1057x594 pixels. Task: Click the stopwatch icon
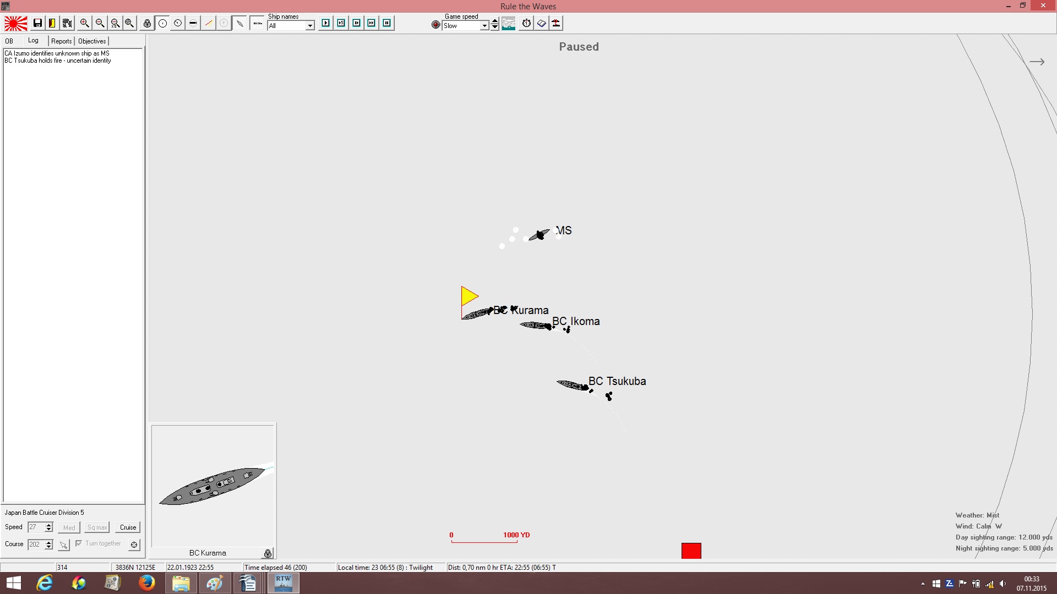click(x=526, y=23)
